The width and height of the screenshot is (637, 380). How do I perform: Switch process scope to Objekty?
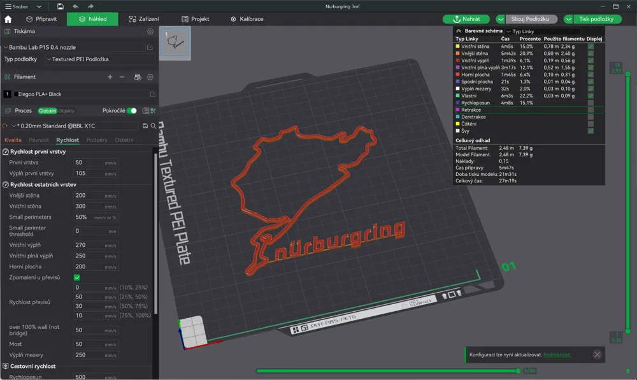click(66, 111)
